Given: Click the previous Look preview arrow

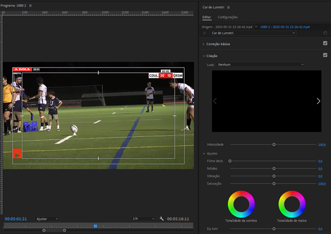Looking at the screenshot, I should click(x=215, y=101).
